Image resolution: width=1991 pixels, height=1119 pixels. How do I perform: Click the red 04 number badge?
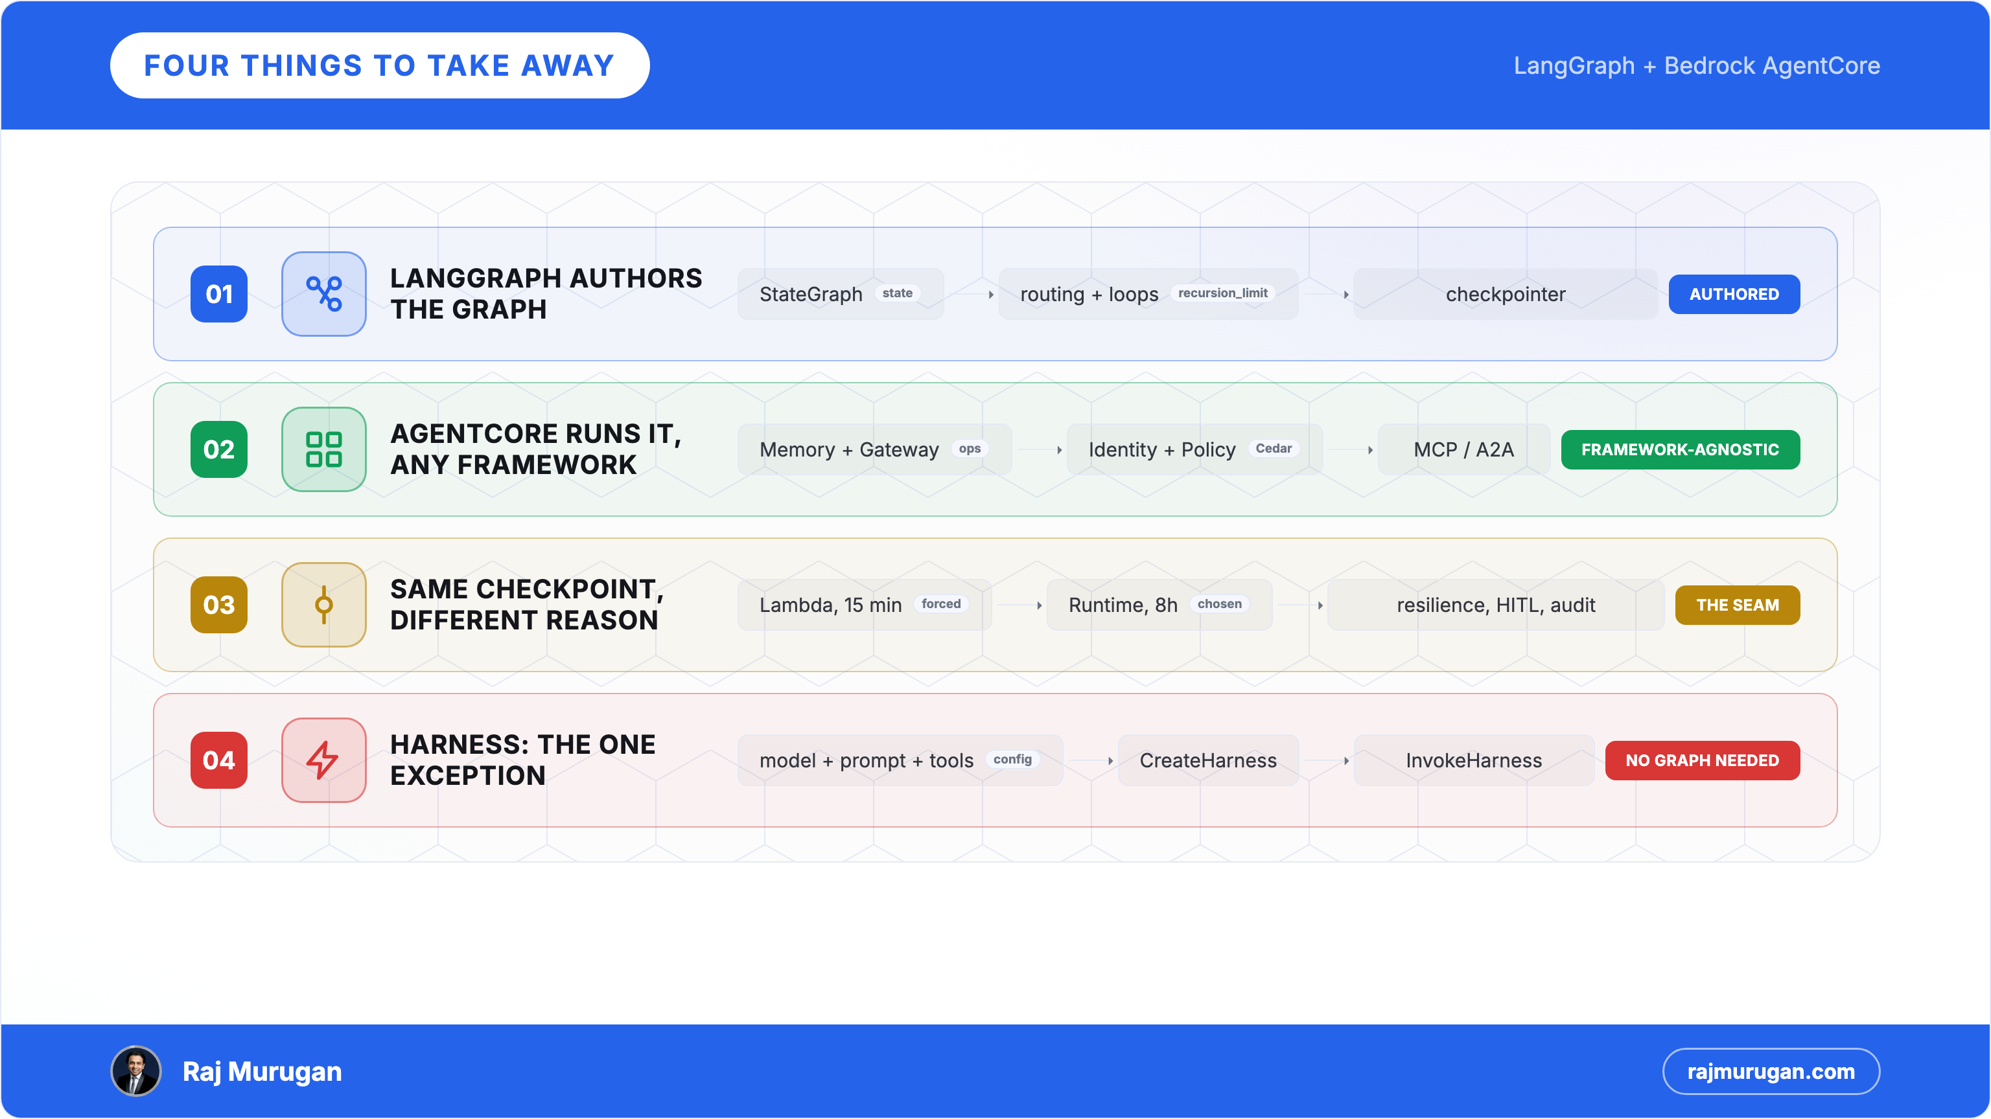coord(218,760)
